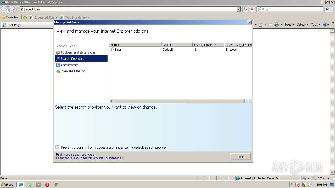Screen dimensions: 335x188
Task: Click the Bing search input box
Action: coord(290,9)
